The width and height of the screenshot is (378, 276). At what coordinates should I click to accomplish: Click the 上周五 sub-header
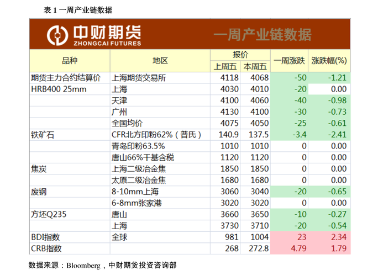pyautogui.click(x=225, y=66)
